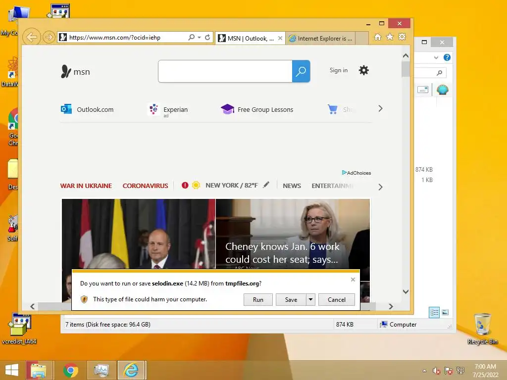Dismiss the download notification bar X
This screenshot has height=380, width=507.
coord(353,280)
